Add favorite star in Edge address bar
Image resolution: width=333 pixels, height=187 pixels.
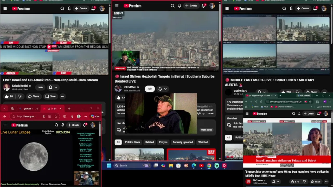coord(56,117)
